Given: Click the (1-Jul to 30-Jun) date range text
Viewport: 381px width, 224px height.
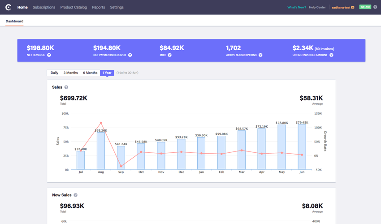Looking at the screenshot, I should 127,73.
